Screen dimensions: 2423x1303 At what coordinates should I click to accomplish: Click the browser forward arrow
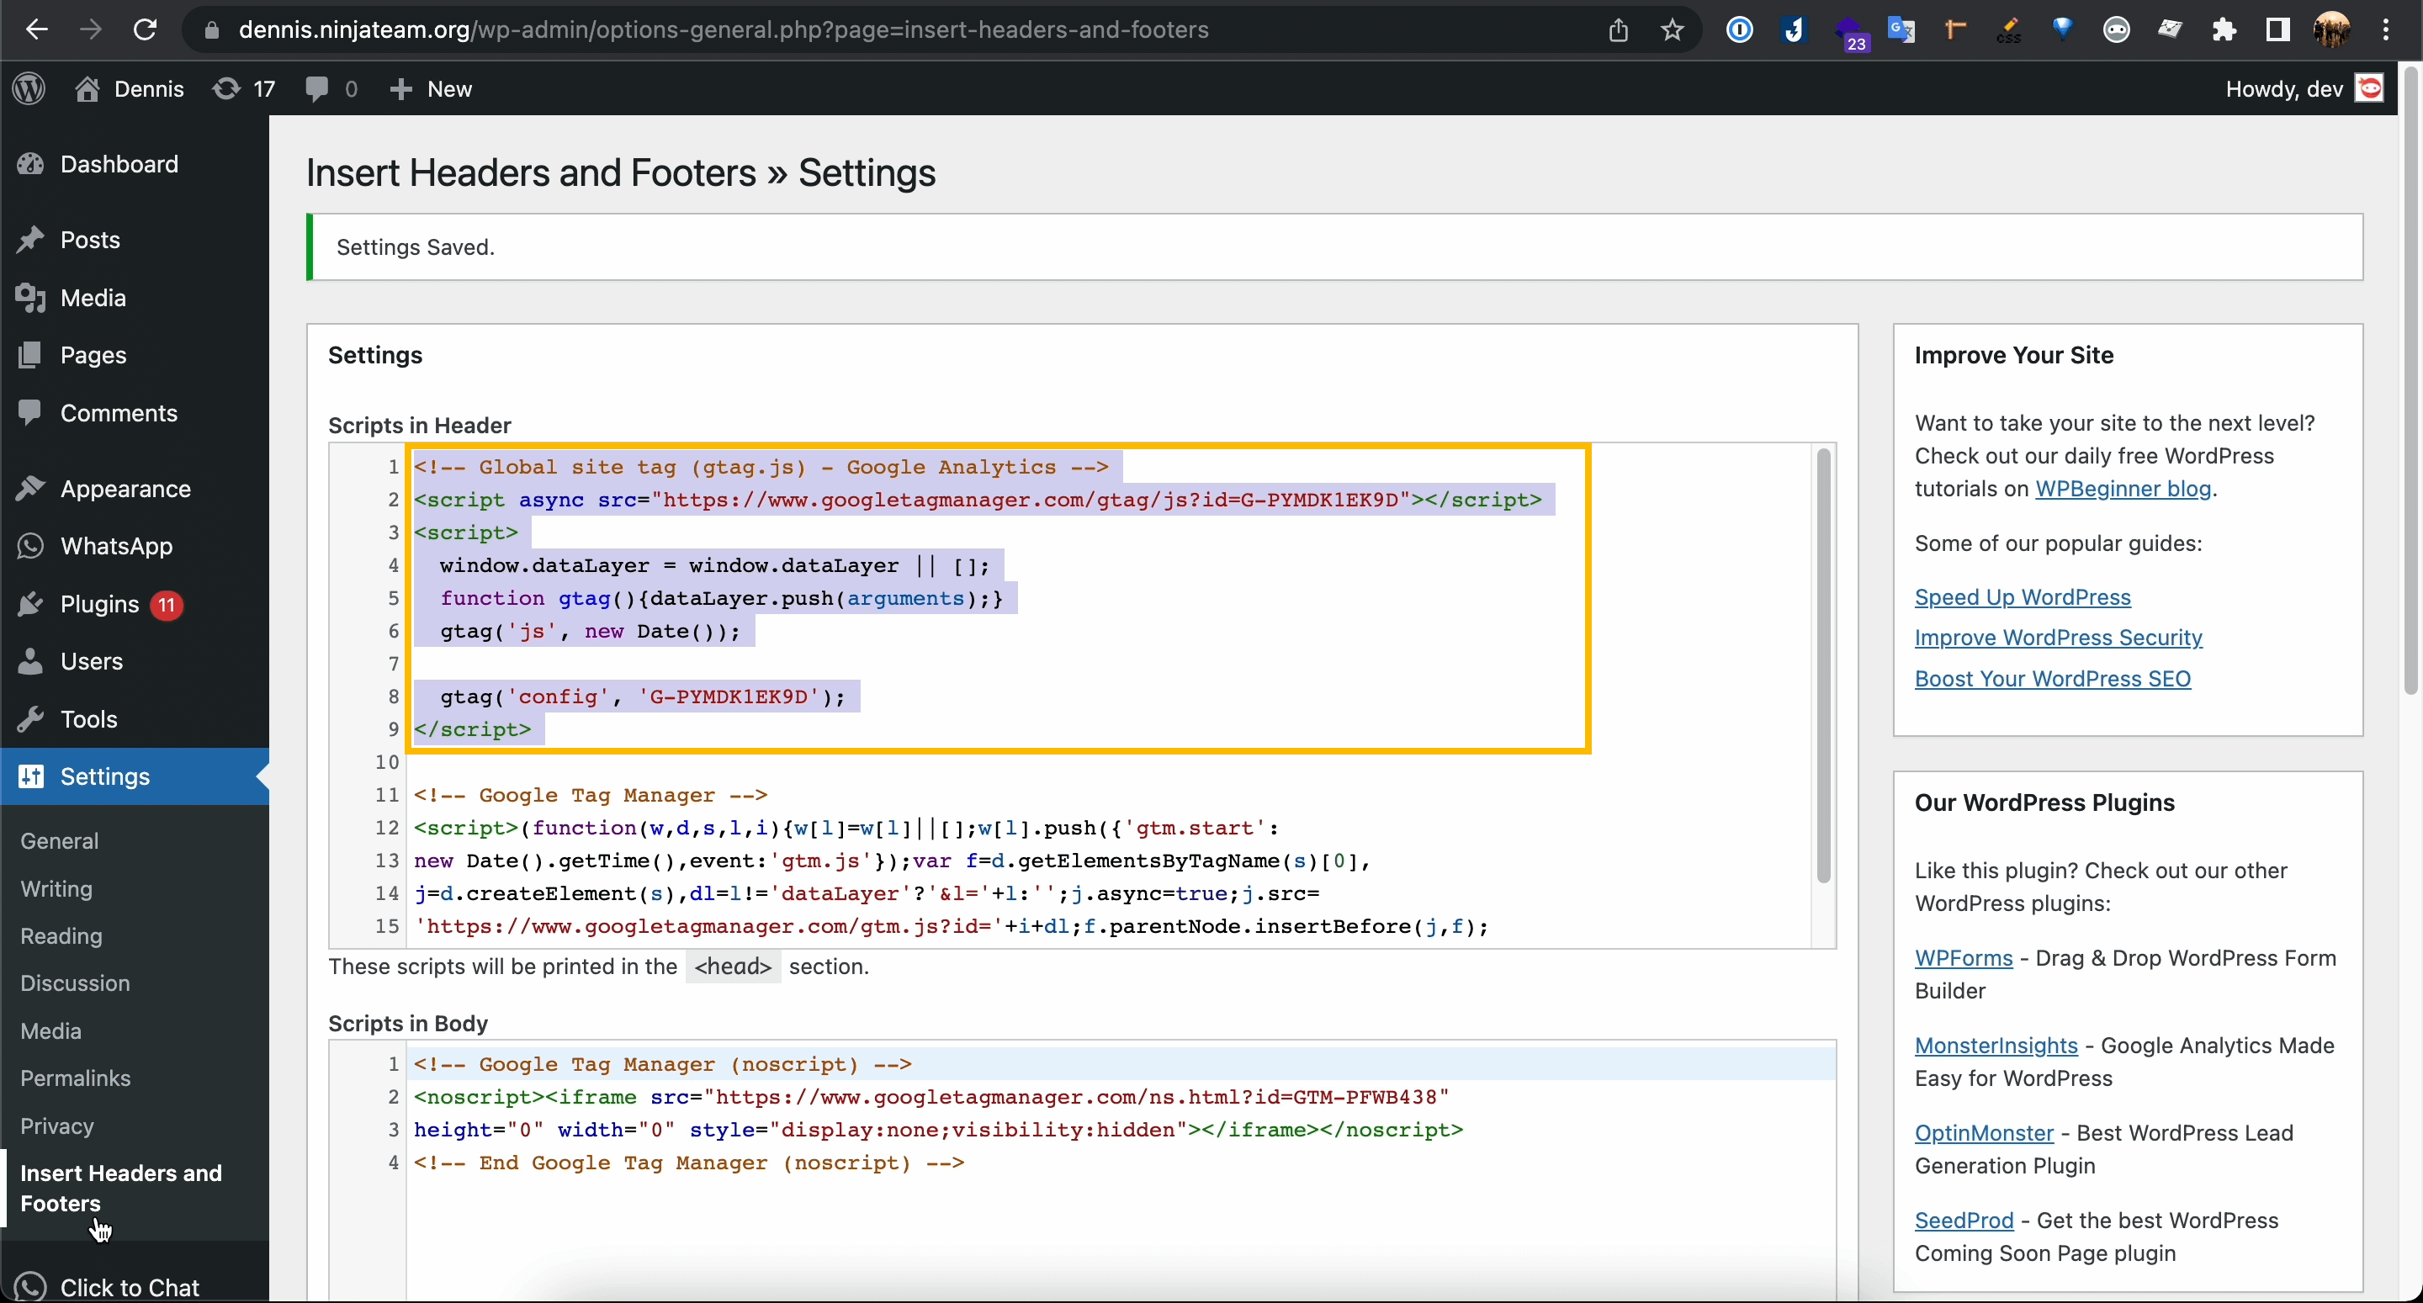(90, 30)
